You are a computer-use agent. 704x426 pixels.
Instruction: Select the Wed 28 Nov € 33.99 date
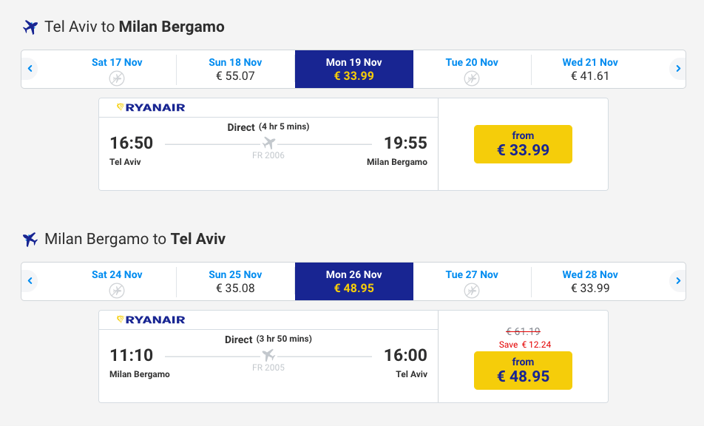[589, 281]
